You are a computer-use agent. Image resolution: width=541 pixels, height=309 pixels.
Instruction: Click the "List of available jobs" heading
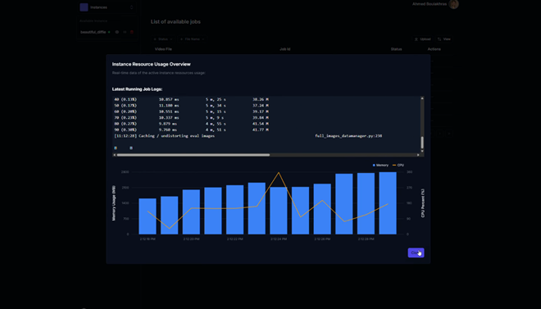[x=175, y=22]
